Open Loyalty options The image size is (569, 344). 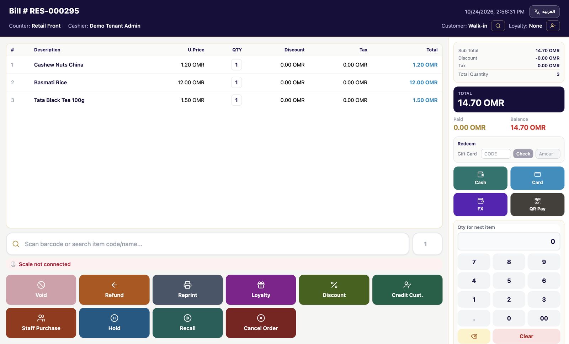point(261,290)
